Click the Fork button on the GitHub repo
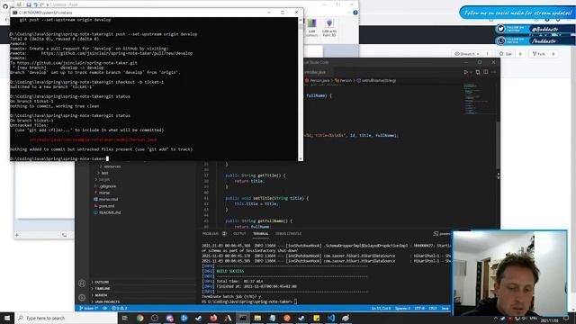Screen dimensions: 576x324 coord(539,54)
